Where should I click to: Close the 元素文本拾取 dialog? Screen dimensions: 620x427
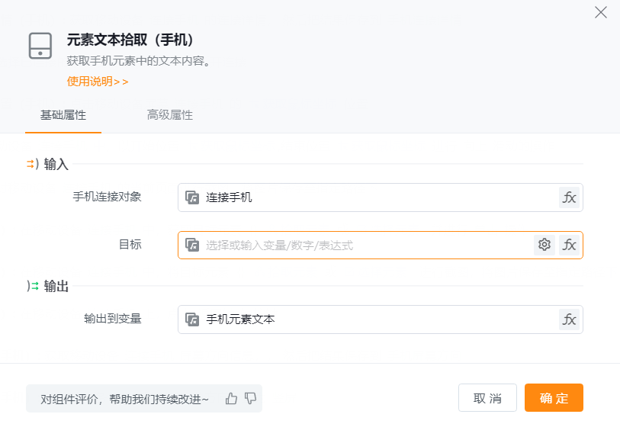(x=601, y=12)
